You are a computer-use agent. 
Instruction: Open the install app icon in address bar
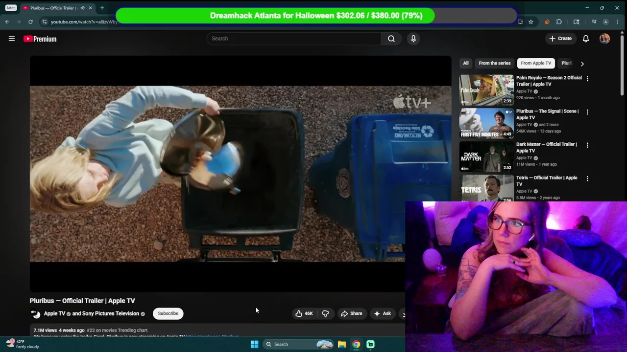point(520,22)
